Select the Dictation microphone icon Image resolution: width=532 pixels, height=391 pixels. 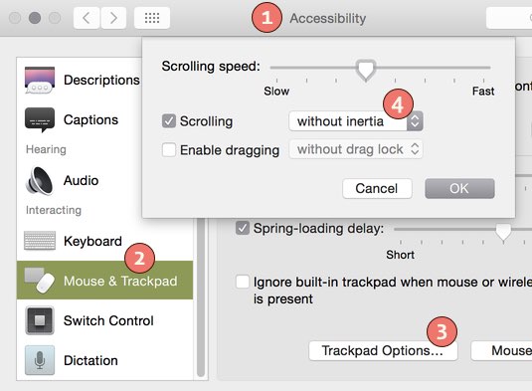pyautogui.click(x=40, y=360)
